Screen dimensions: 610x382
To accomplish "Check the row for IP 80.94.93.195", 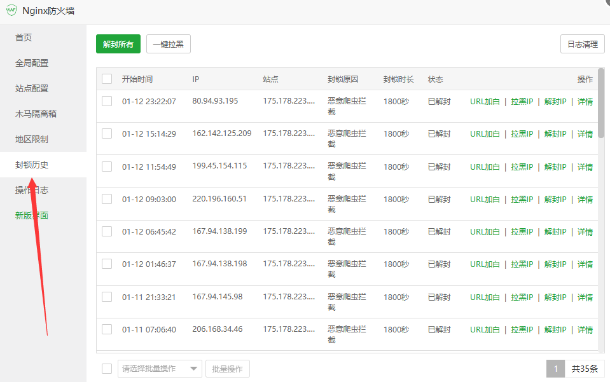I will pos(107,101).
